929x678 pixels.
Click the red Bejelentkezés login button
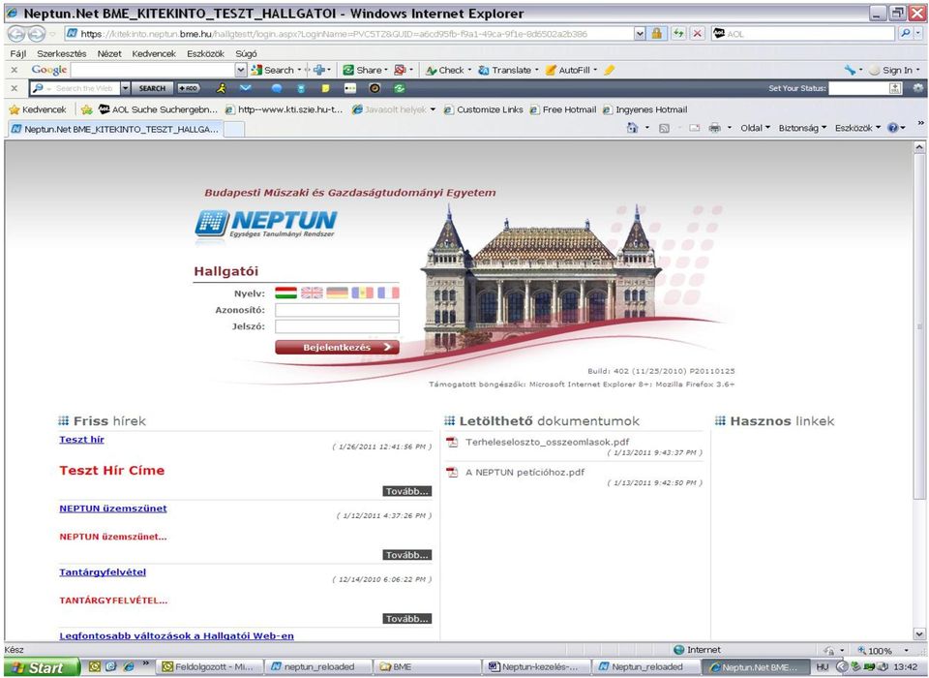[337, 347]
